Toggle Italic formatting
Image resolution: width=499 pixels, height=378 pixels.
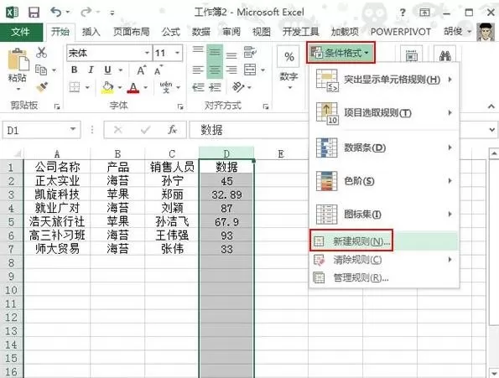click(x=91, y=70)
